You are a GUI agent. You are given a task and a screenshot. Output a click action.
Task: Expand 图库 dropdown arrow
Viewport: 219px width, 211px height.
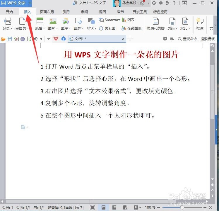point(70,28)
